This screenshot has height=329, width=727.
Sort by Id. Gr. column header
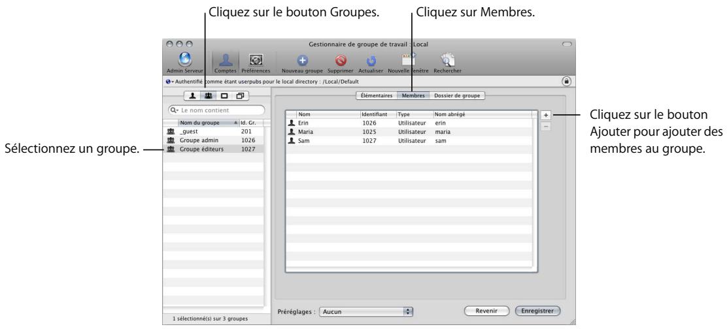click(x=251, y=123)
